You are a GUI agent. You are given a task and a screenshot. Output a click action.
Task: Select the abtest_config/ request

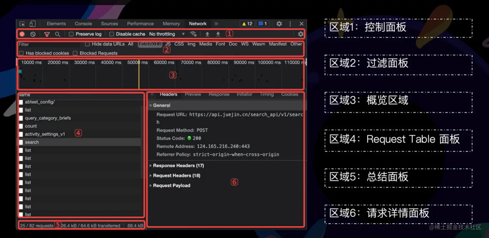[x=80, y=102]
